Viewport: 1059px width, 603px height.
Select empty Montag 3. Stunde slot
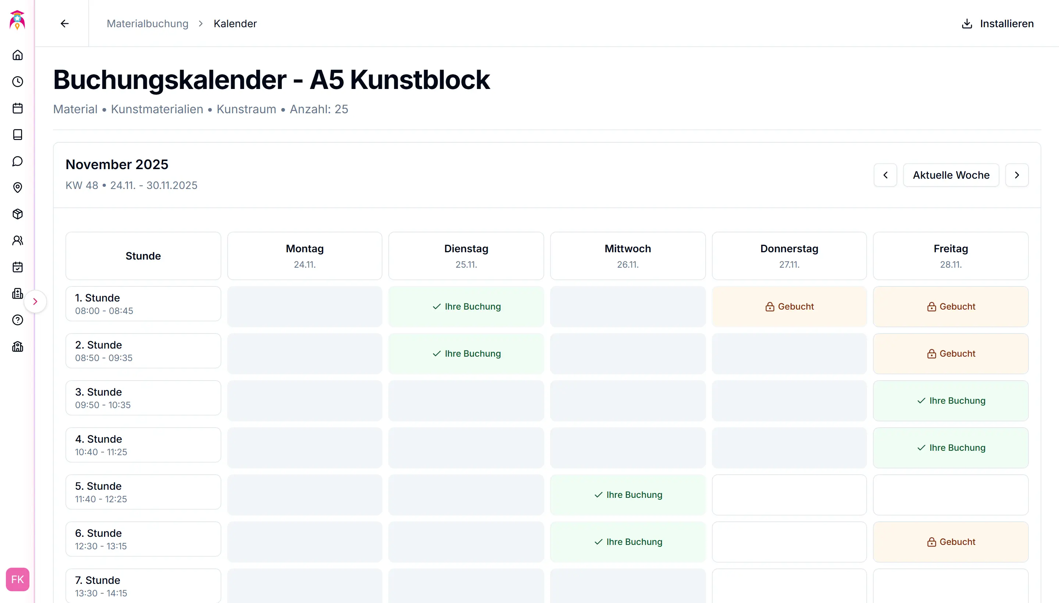click(304, 400)
